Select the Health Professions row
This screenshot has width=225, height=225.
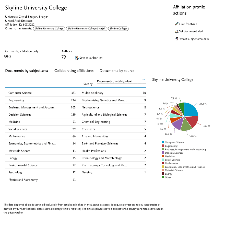114,151
